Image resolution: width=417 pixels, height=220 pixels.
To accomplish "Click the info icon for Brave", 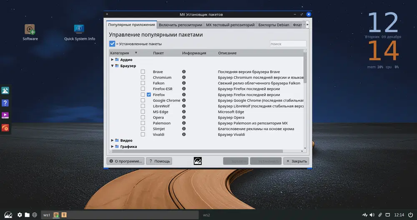I will [x=184, y=72].
